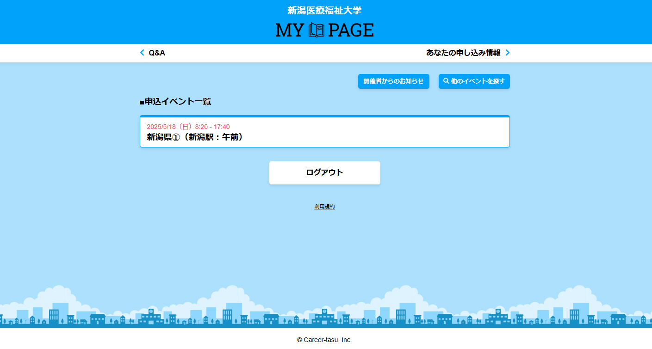The height and width of the screenshot is (349, 652).
Task: Click the word MY in the logo
Action: [290, 31]
